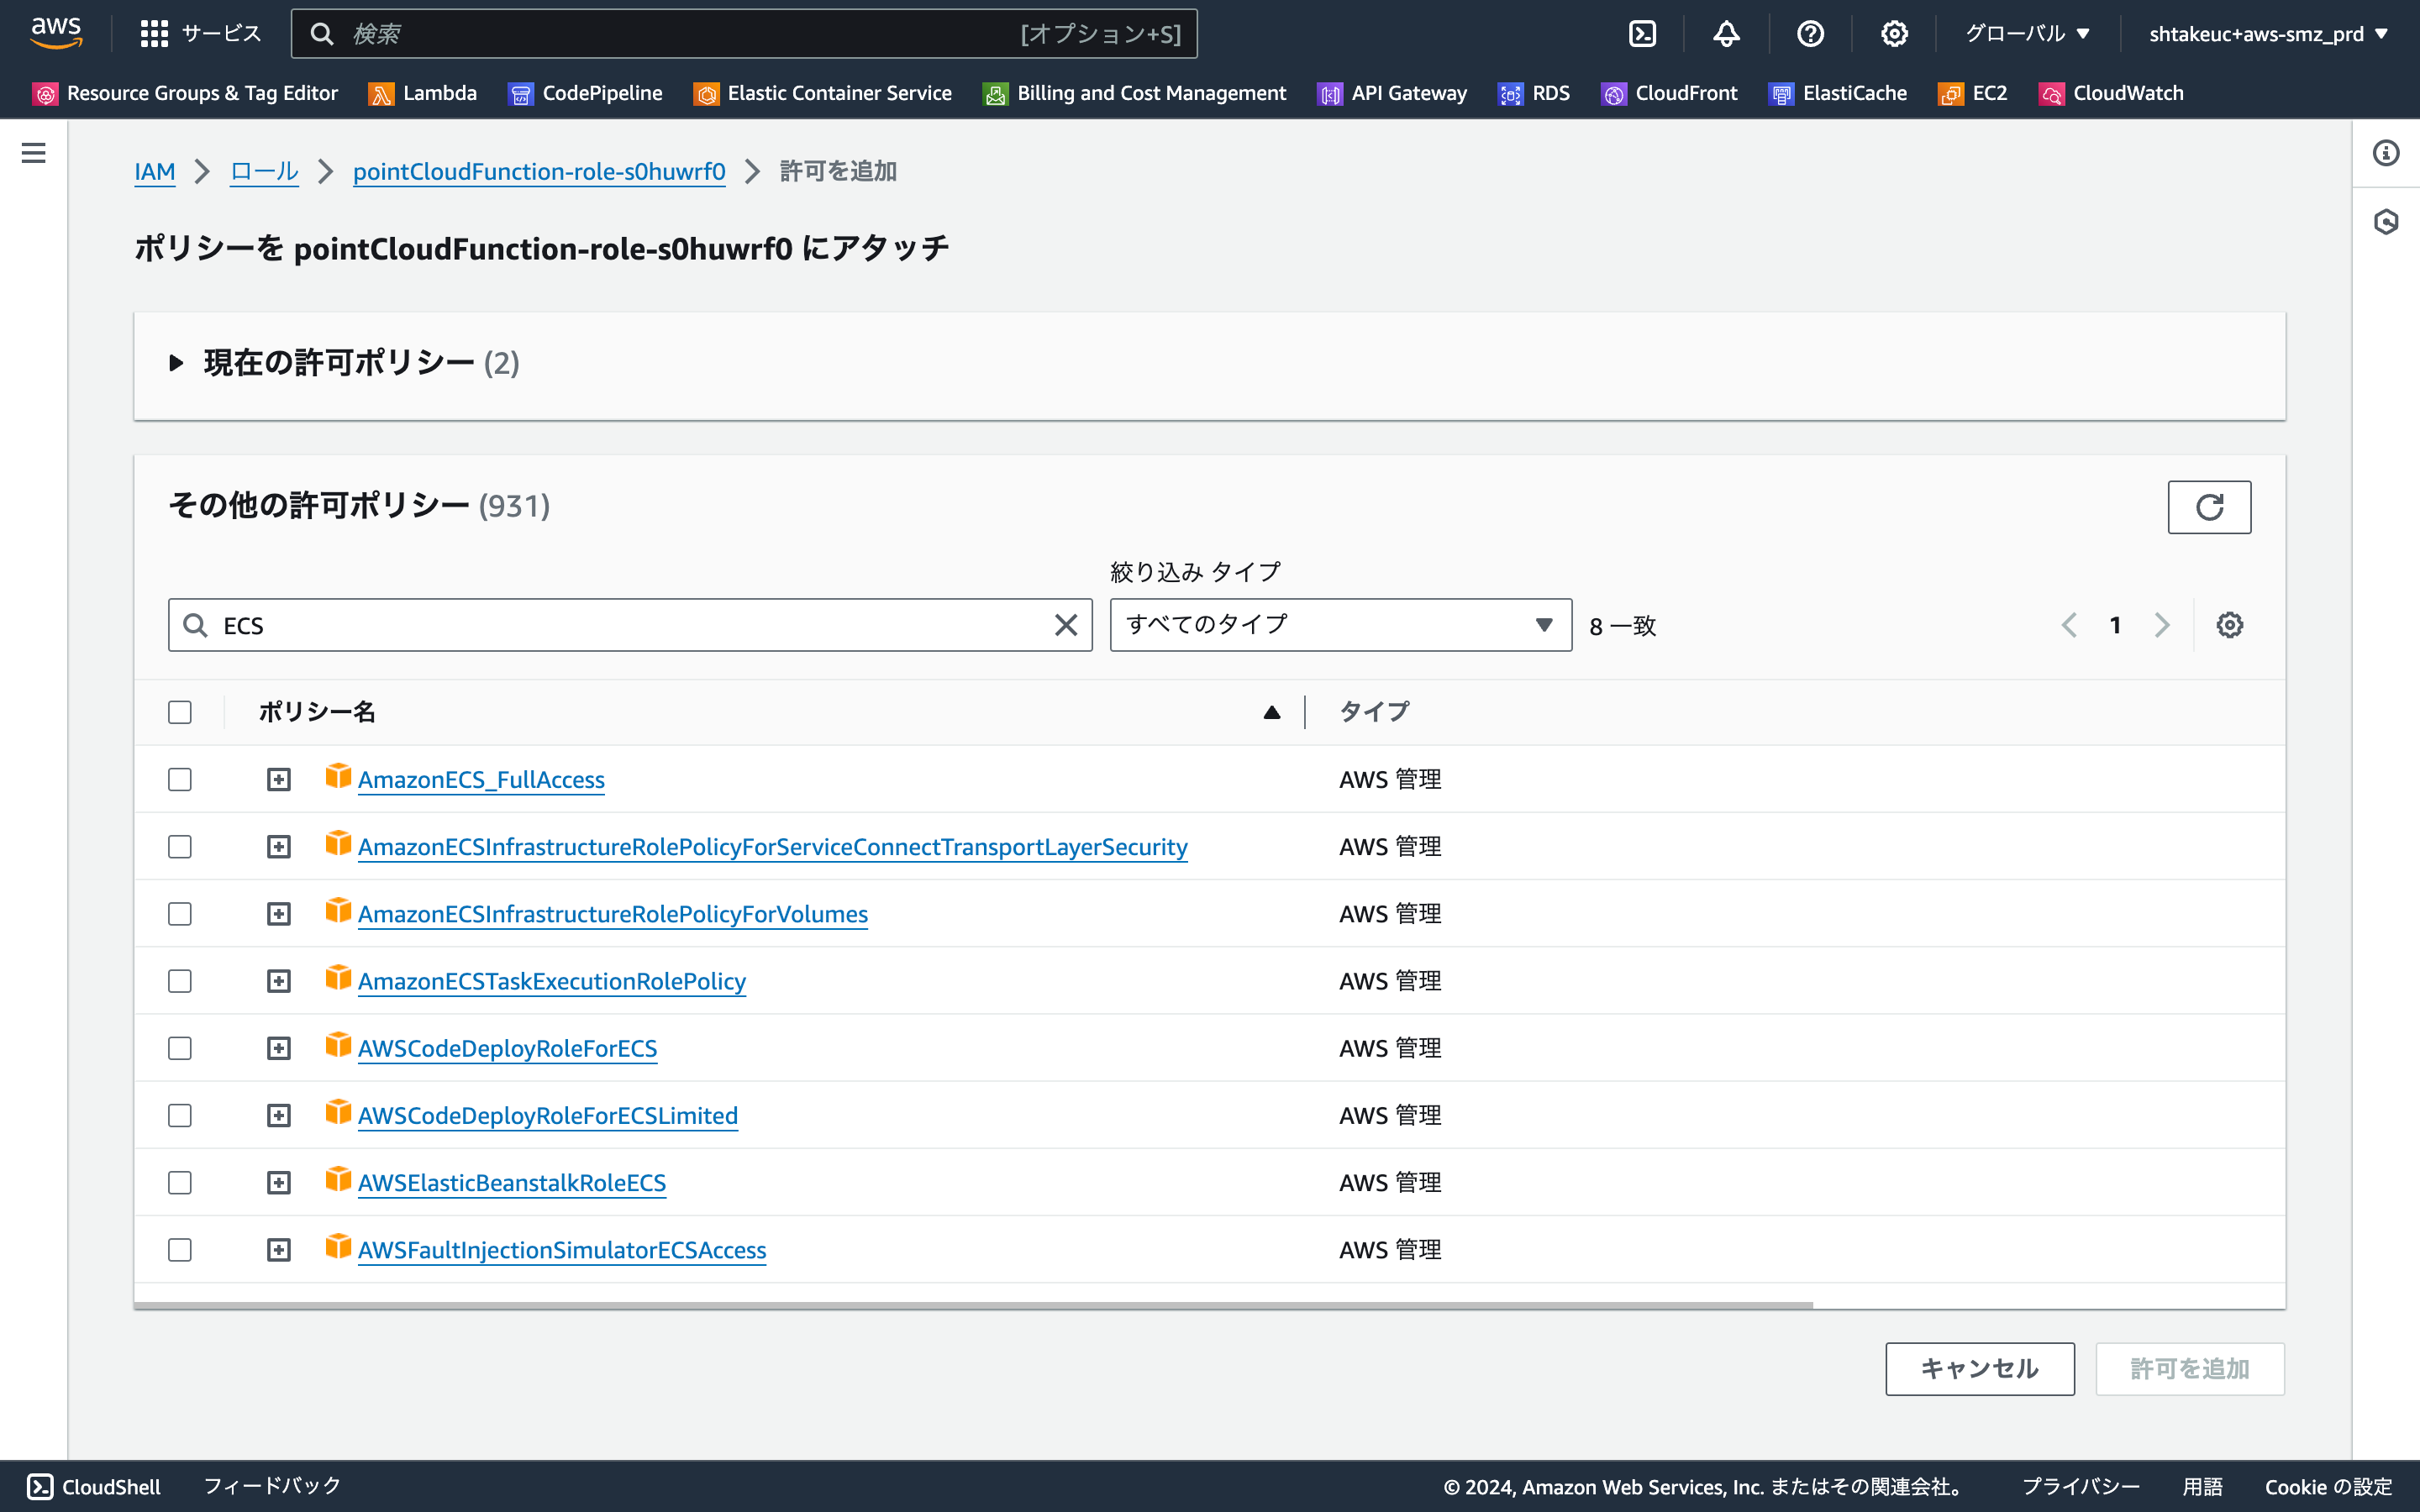
Task: Focus the top 検索 search bar
Action: point(744,34)
